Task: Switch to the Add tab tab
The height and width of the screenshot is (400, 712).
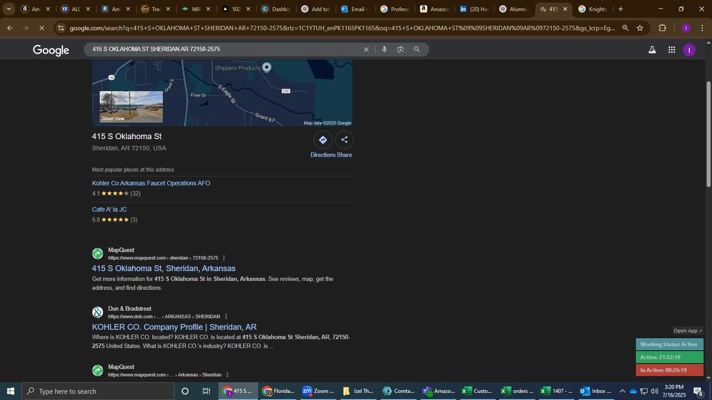Action: pyautogui.click(x=316, y=9)
